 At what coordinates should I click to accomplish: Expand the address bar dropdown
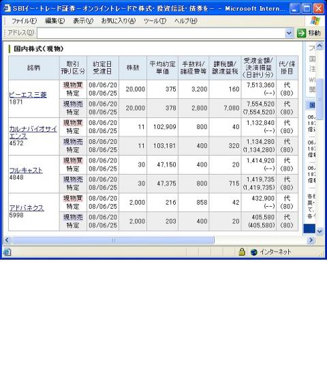[289, 33]
